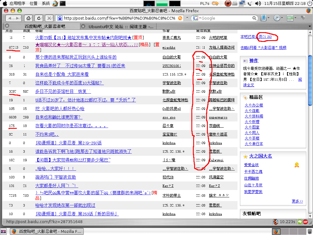Open the 火之国大名 heading link
The image size is (313, 235).
(260, 156)
